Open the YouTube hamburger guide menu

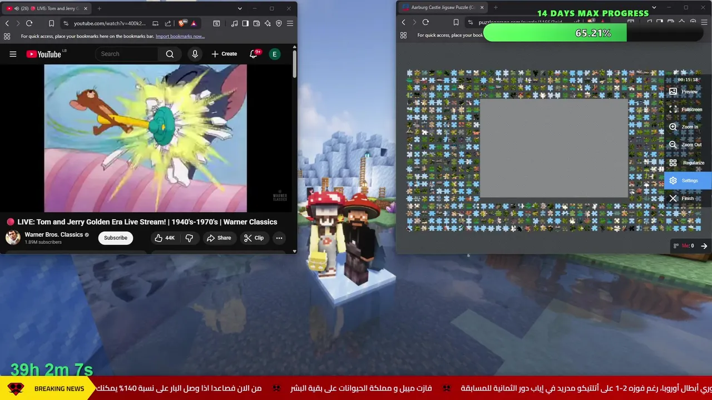click(x=13, y=54)
